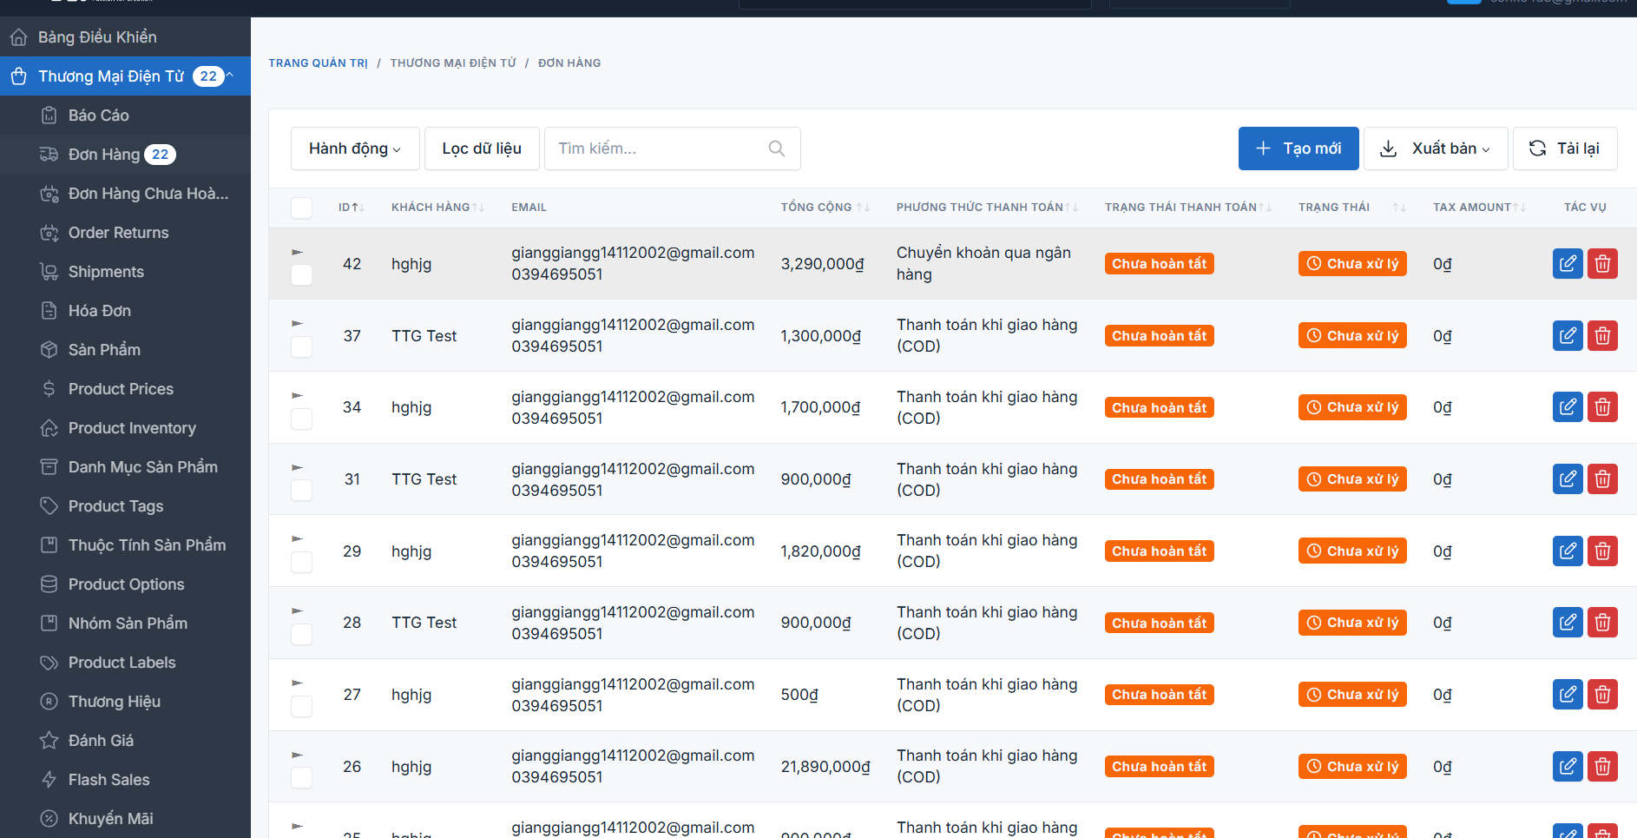Delete order 26 using trash icon
The height and width of the screenshot is (838, 1637).
[1602, 766]
